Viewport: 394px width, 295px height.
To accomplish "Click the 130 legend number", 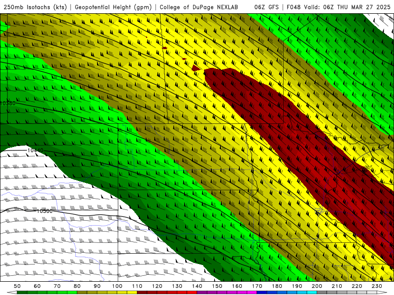I will coord(177,286).
